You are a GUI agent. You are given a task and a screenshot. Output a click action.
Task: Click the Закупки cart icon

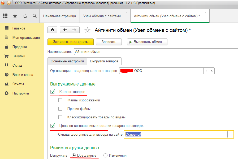tap(7, 56)
